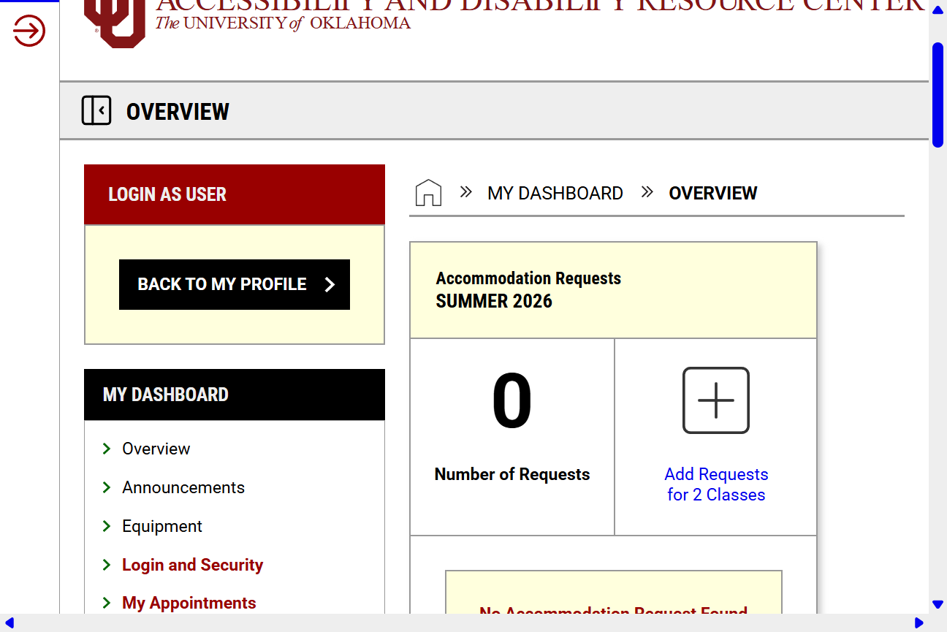Screen dimensions: 947x632
Task: Select Overview in My Dashboard menu
Action: [x=156, y=449]
